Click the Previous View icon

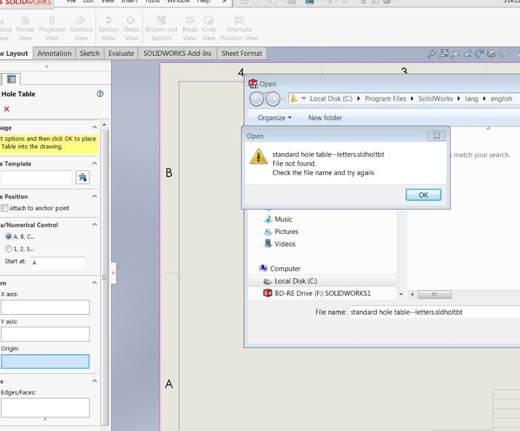(467, 54)
